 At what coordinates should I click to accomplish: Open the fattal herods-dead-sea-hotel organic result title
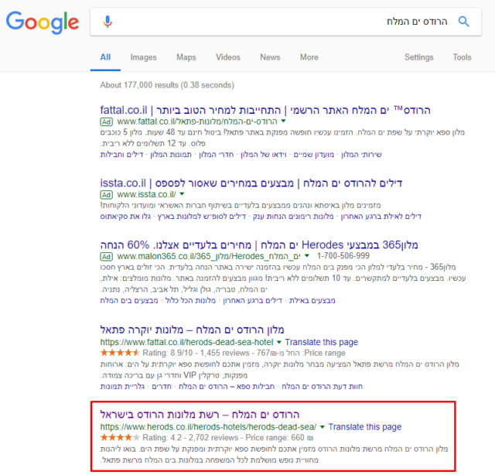pyautogui.click(x=192, y=330)
